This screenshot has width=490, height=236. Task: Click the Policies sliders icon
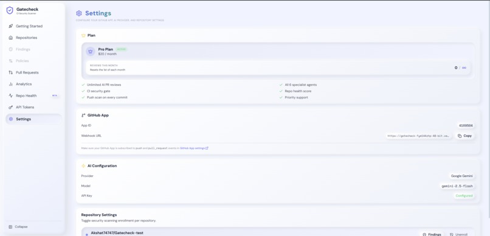point(10,61)
